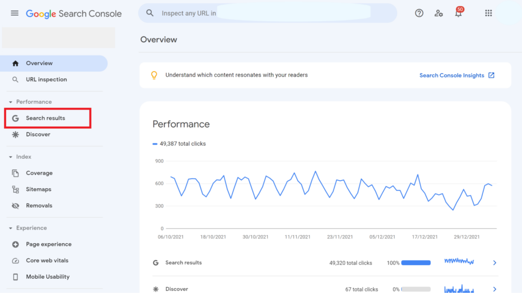The width and height of the screenshot is (522, 293).
Task: Open the property selector box in sidebar
Action: (59, 38)
